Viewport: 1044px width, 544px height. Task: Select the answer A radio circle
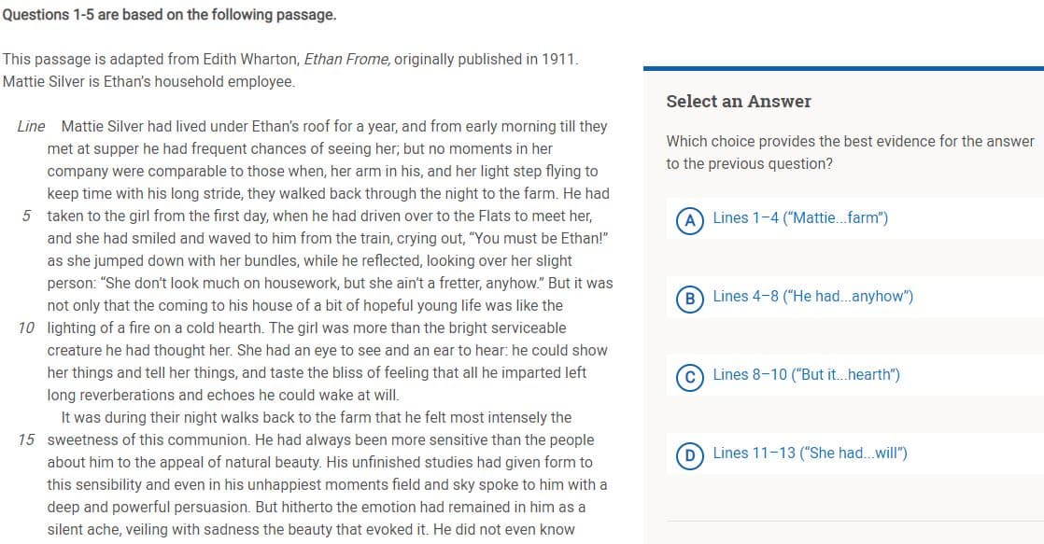pos(691,218)
